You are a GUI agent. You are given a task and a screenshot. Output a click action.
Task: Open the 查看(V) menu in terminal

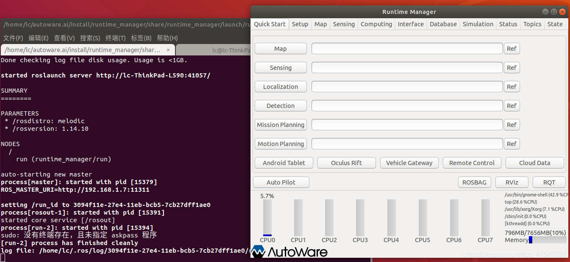click(x=64, y=38)
